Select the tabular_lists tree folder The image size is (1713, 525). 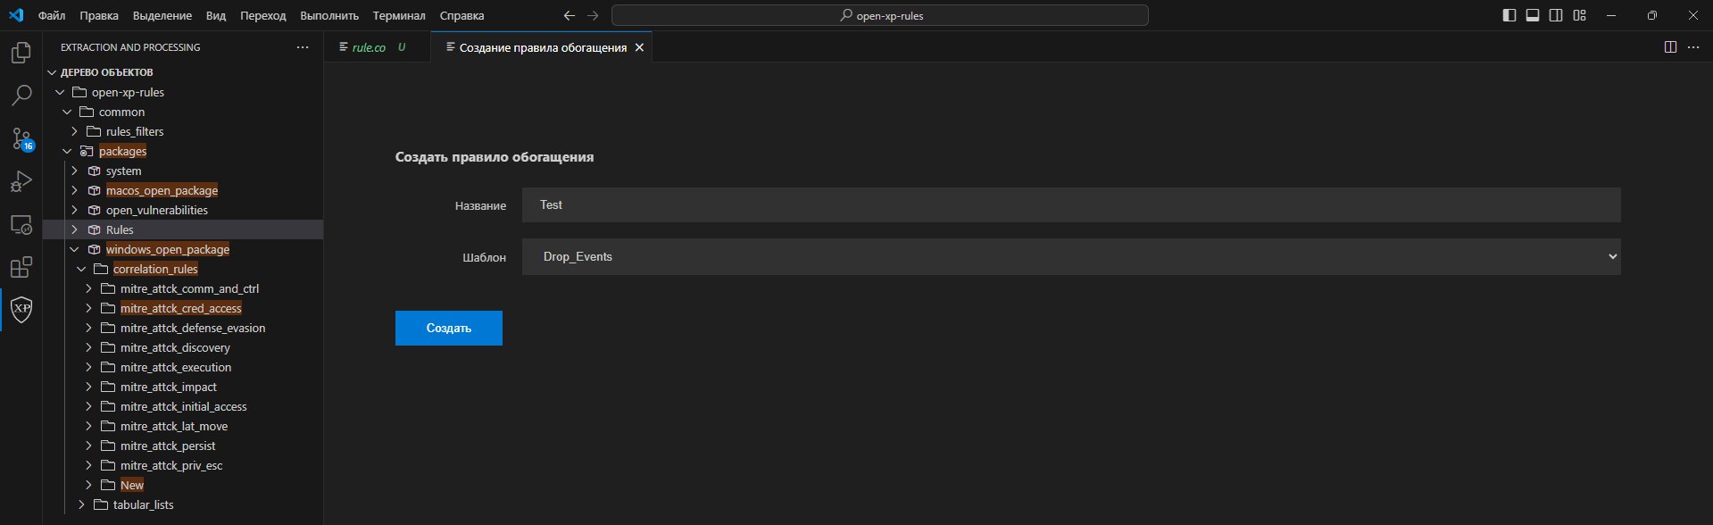pos(143,504)
